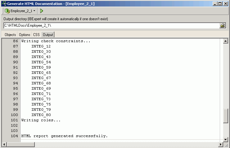Viewport: 230px width, 148px height.
Task: Click the vertical scrollbar down arrow
Action: click(226, 139)
